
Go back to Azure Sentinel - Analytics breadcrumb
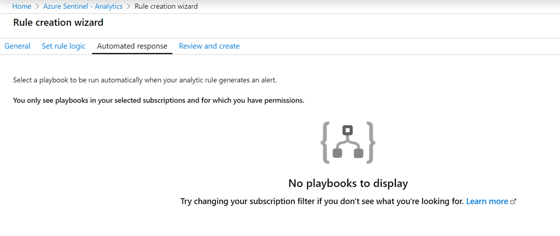(x=87, y=7)
